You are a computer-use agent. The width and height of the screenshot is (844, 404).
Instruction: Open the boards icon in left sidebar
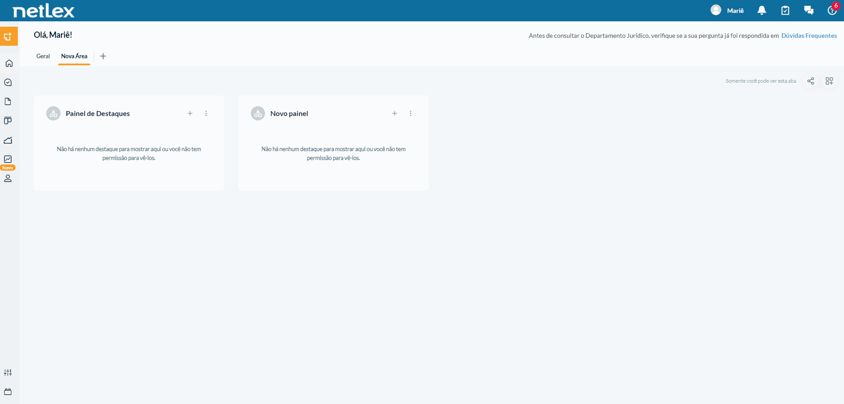pos(8,120)
